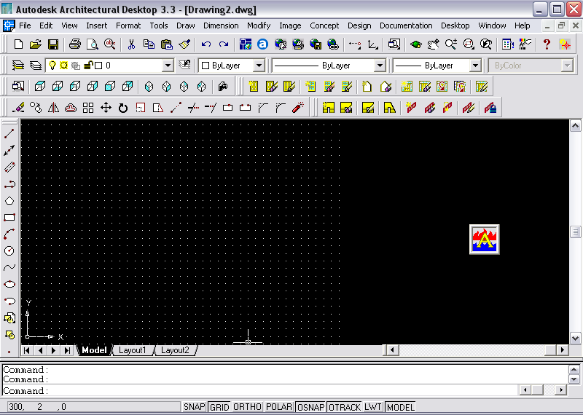Screen dimensions: 583x415
Task: Click the Erase tool in Modify toolbar
Action: tap(18, 108)
